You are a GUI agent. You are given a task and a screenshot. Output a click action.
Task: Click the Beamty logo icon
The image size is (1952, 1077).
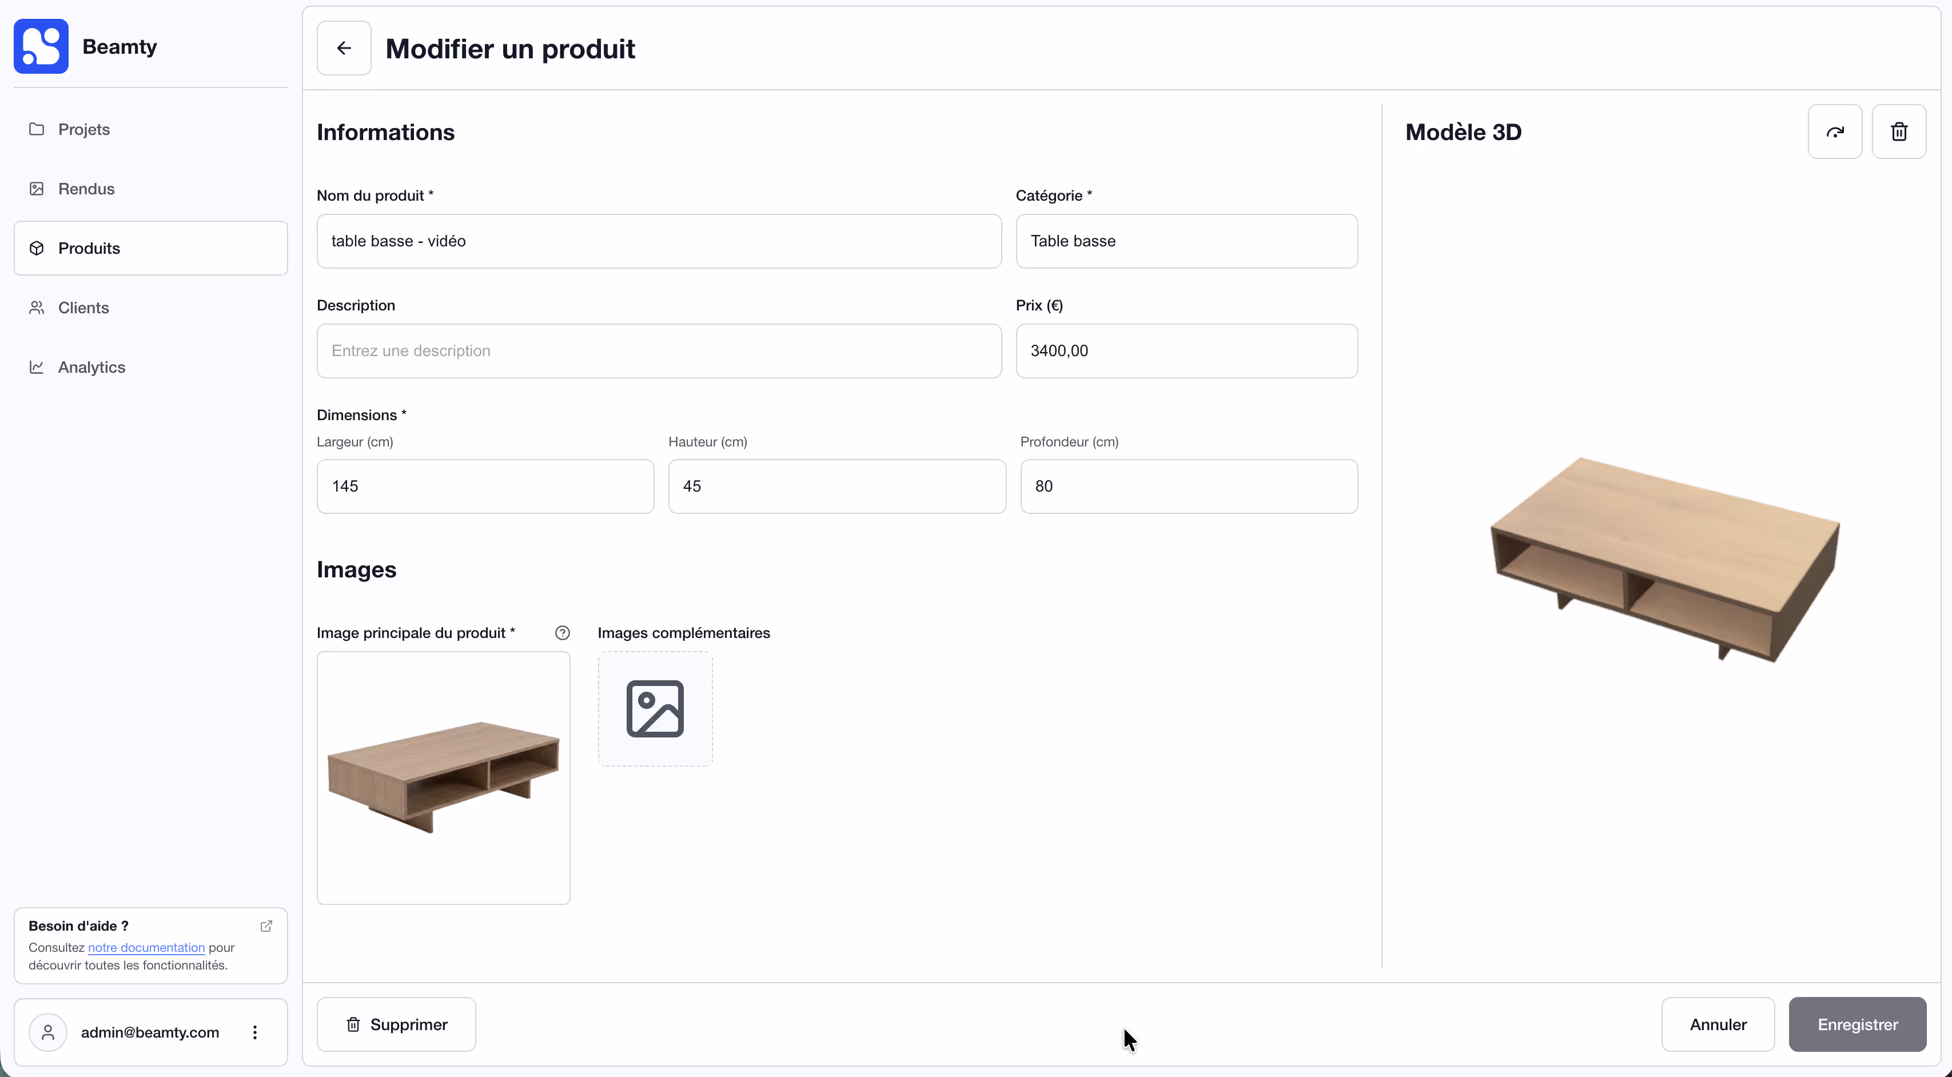[x=41, y=46]
